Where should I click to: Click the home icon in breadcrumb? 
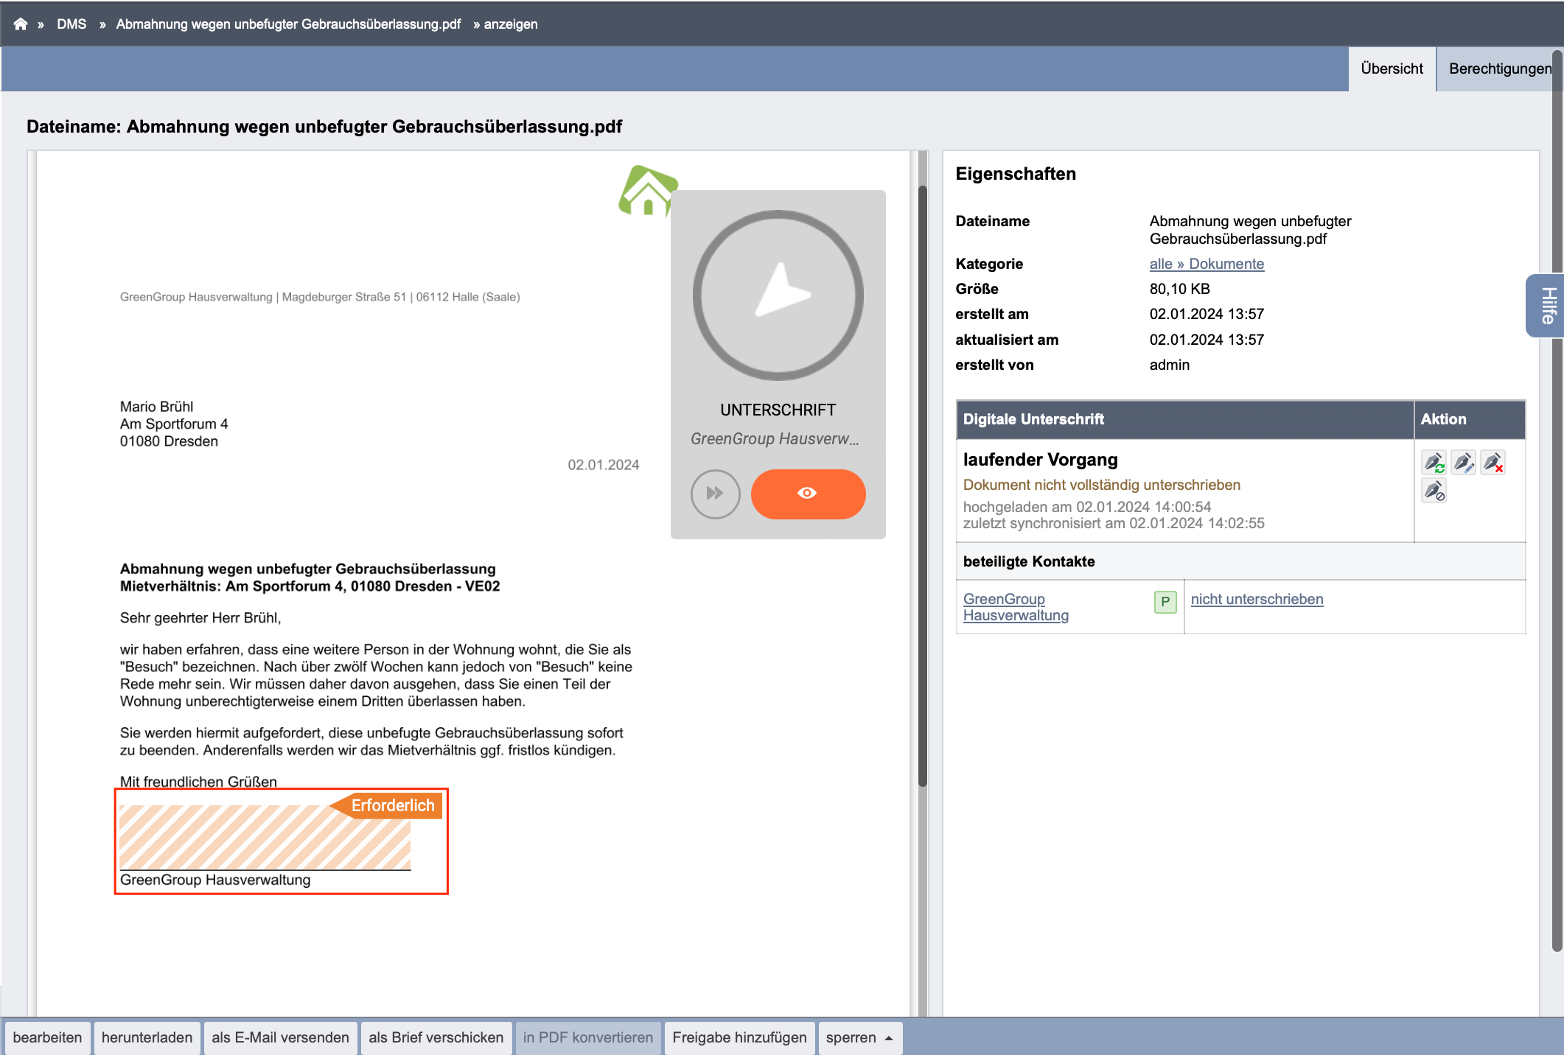tap(21, 24)
